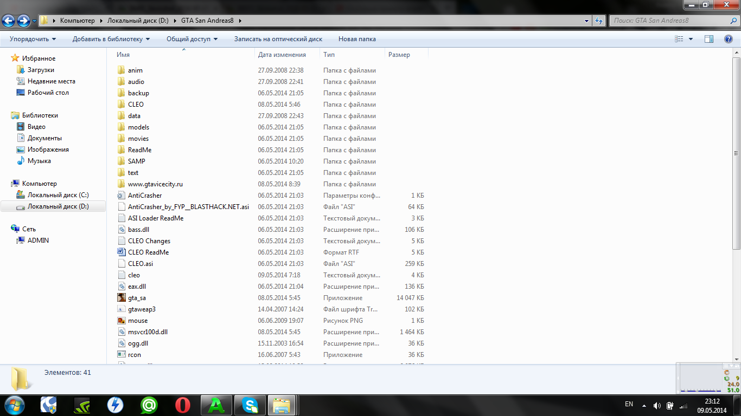The width and height of the screenshot is (741, 416).
Task: Select the 'CLEO.asi' file
Action: (140, 264)
